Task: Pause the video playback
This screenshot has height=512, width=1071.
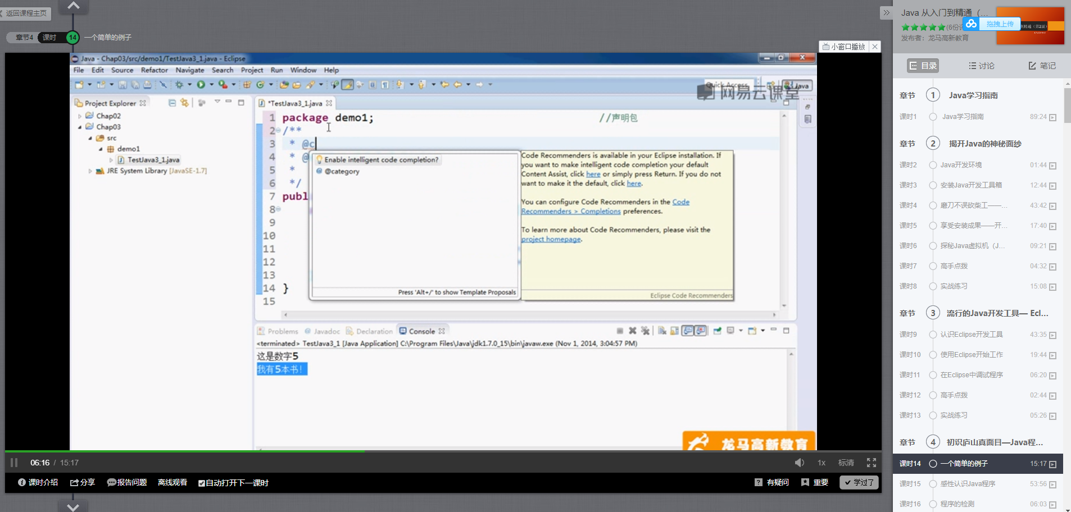Action: tap(14, 463)
